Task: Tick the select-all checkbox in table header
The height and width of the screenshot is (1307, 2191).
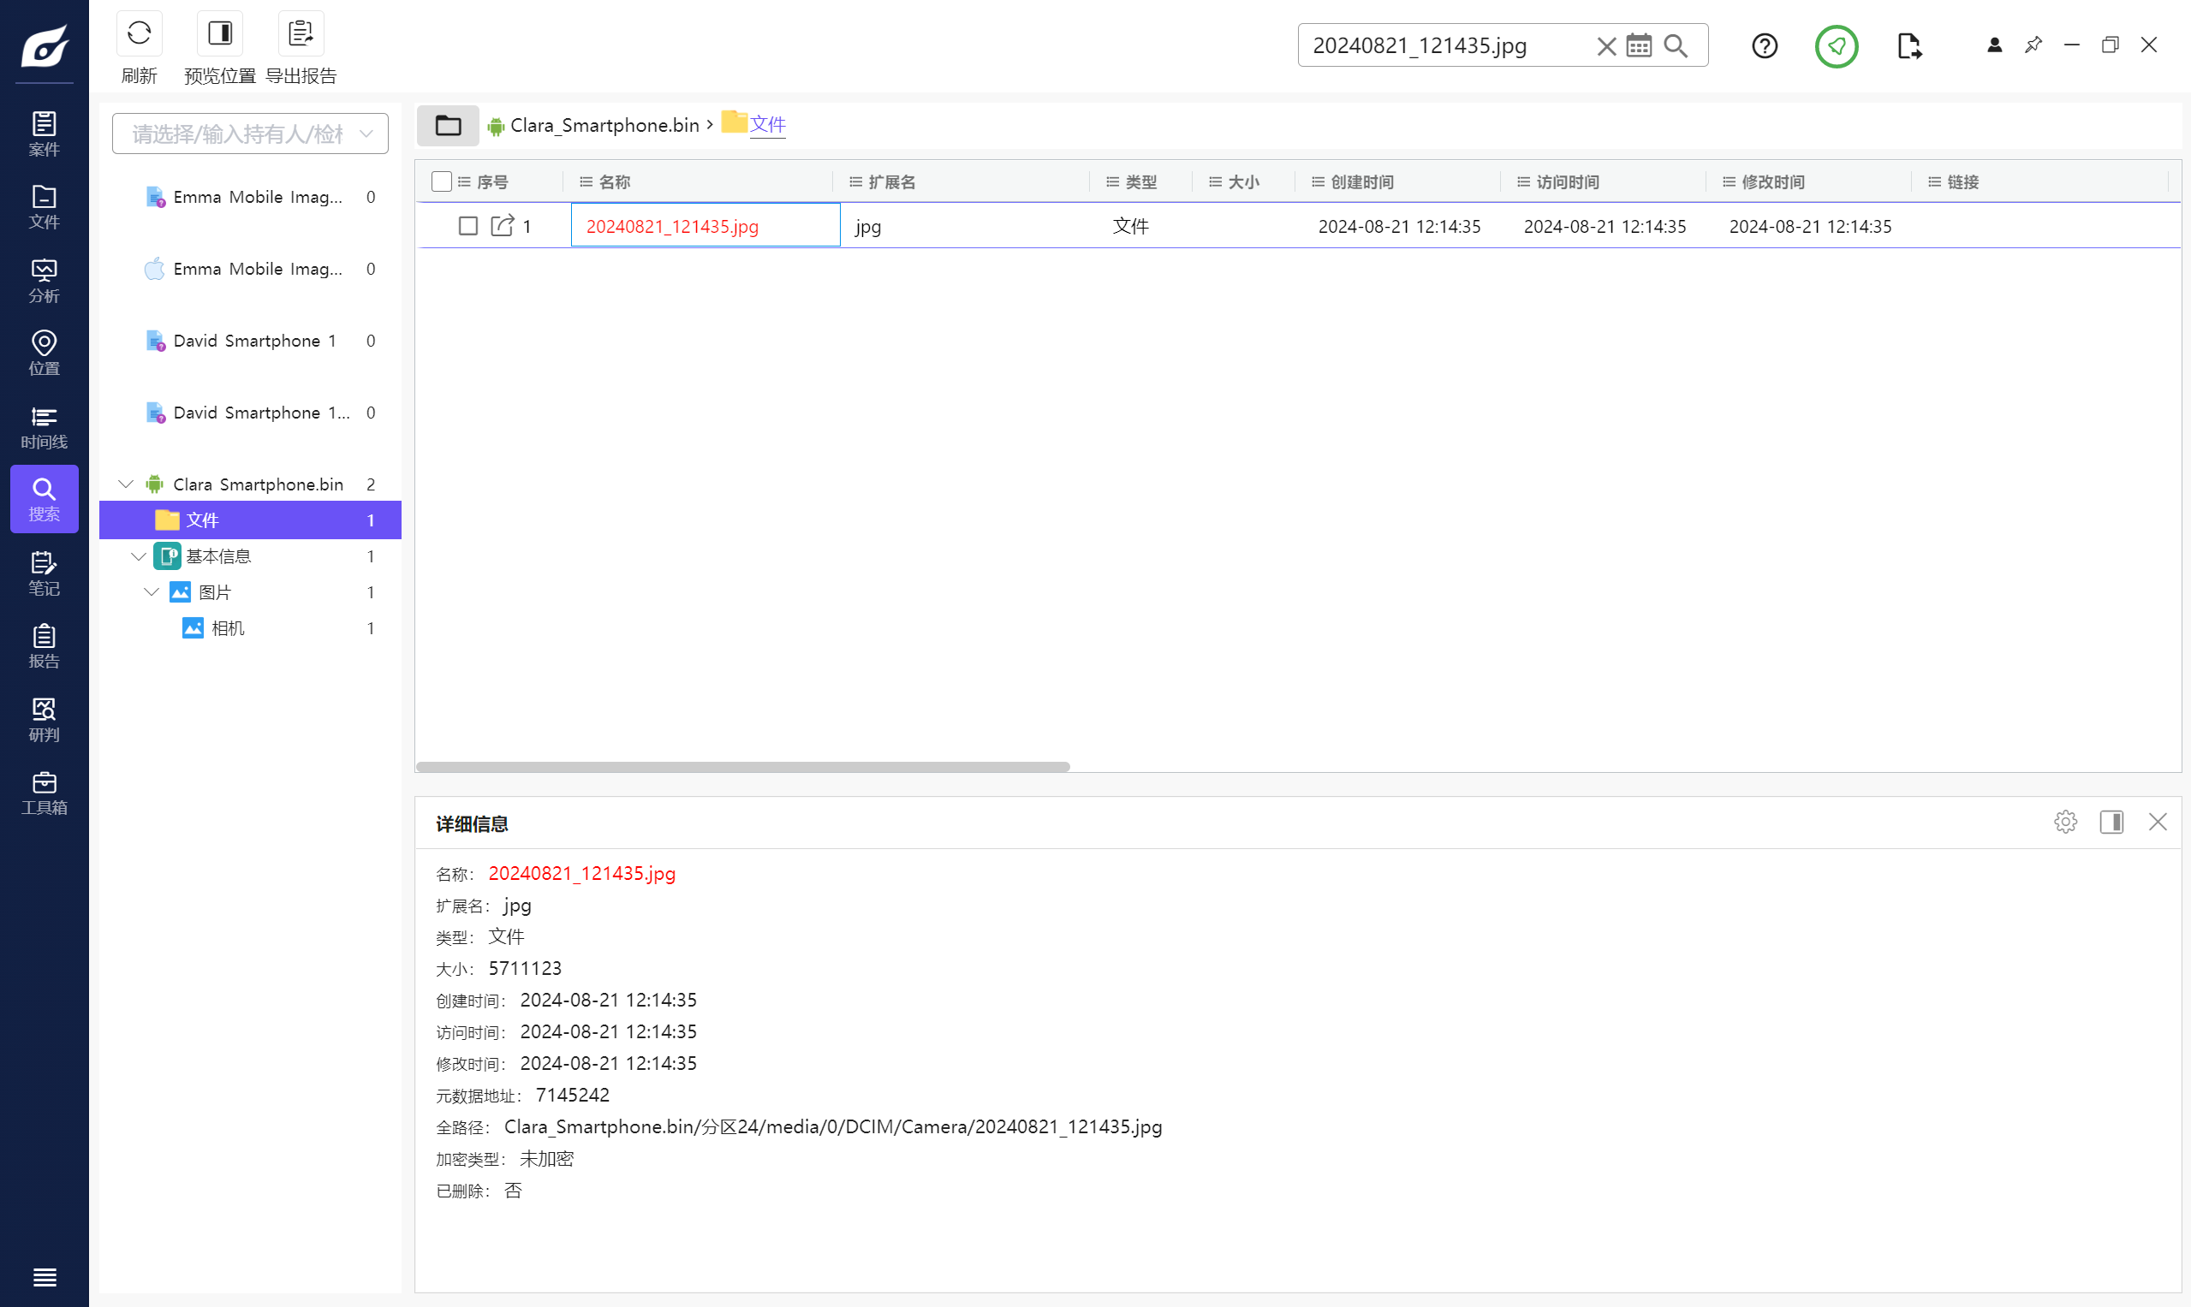Action: click(442, 182)
